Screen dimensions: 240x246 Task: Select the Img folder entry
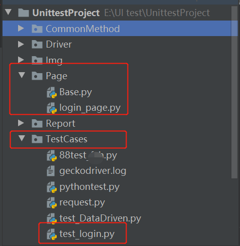(x=54, y=60)
